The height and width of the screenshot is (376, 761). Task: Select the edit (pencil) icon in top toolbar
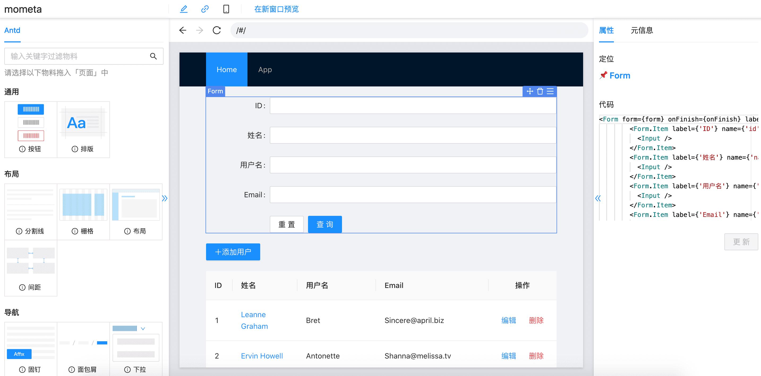184,9
